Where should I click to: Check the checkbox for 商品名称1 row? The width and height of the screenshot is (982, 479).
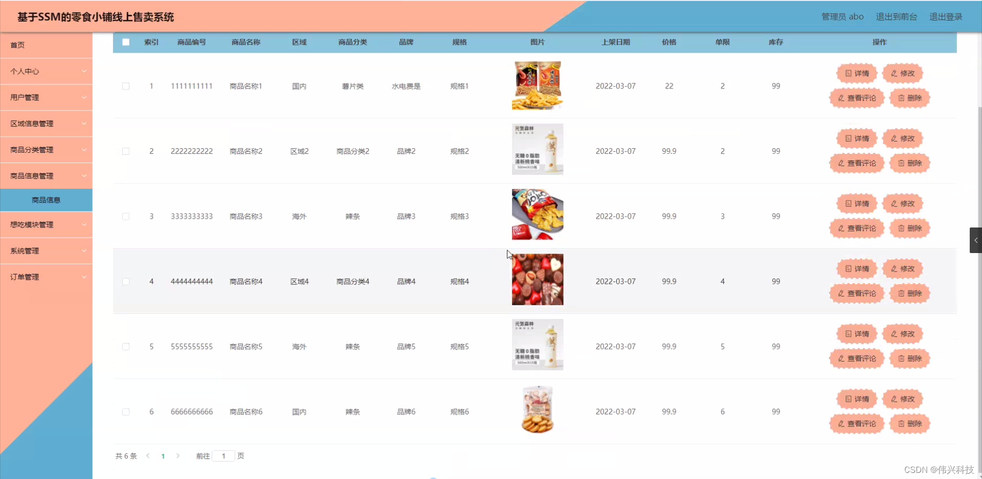click(126, 86)
